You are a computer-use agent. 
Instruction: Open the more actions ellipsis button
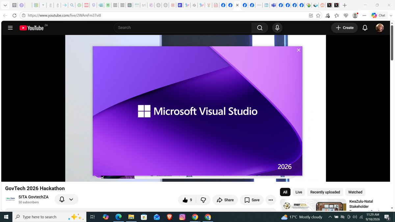click(271, 200)
